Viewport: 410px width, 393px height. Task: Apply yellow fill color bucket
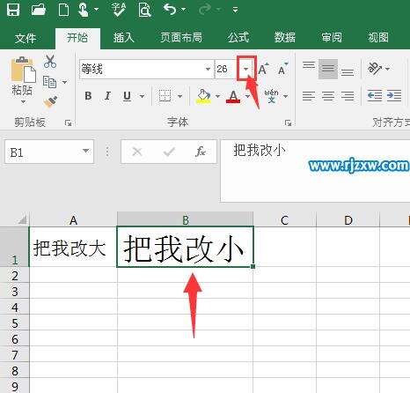203,96
